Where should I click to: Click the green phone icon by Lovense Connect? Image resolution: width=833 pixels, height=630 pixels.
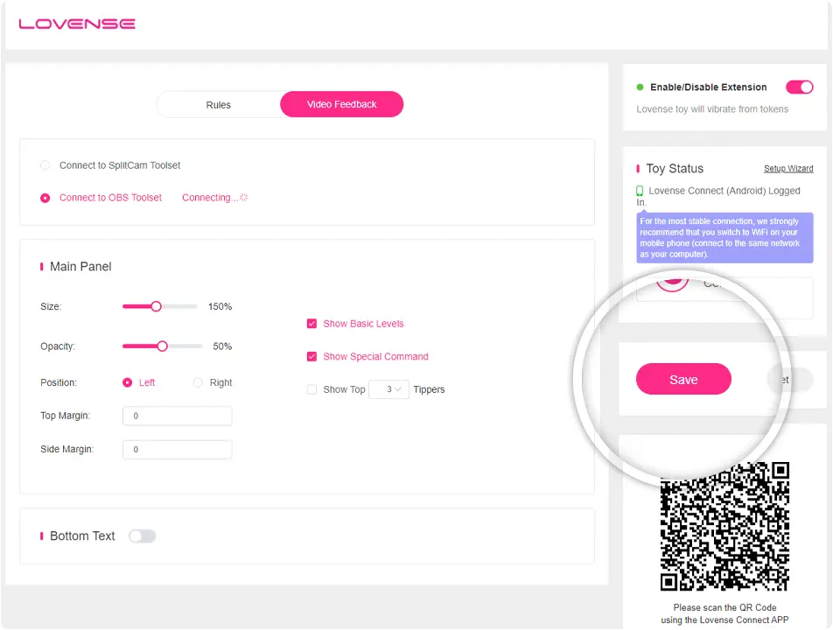click(x=640, y=191)
